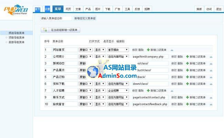Open 自定内部网址 dropdown for 公司简介
224x138 pixels.
click(x=118, y=57)
